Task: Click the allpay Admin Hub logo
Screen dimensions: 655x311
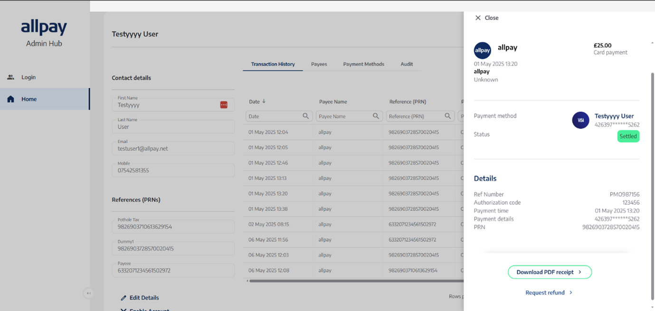Action: [44, 33]
